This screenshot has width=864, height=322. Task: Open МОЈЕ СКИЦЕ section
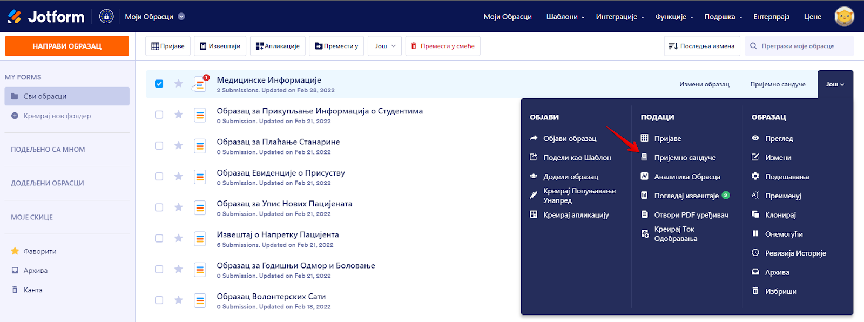(32, 217)
